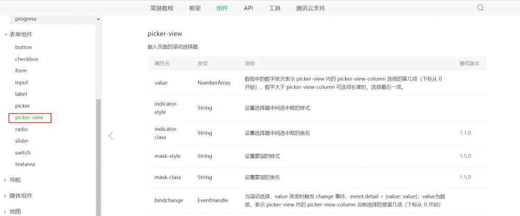520x216 pixels.
Task: Open the 工具 menu item
Action: click(x=275, y=8)
